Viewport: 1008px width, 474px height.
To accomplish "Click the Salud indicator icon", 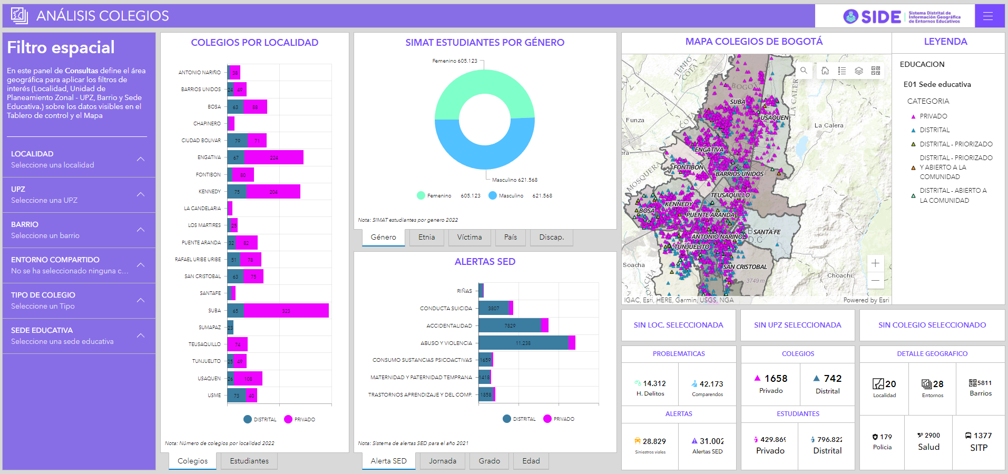I will (920, 435).
